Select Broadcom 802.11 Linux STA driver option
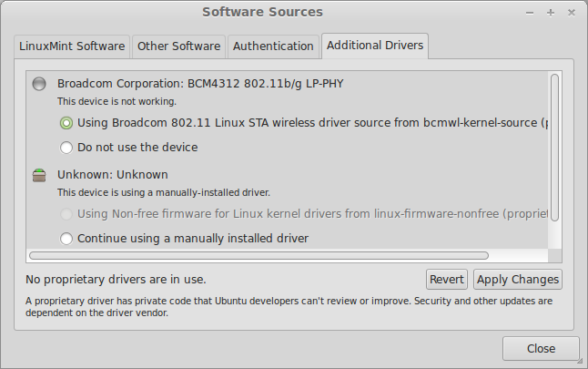The height and width of the screenshot is (369, 588). 66,122
